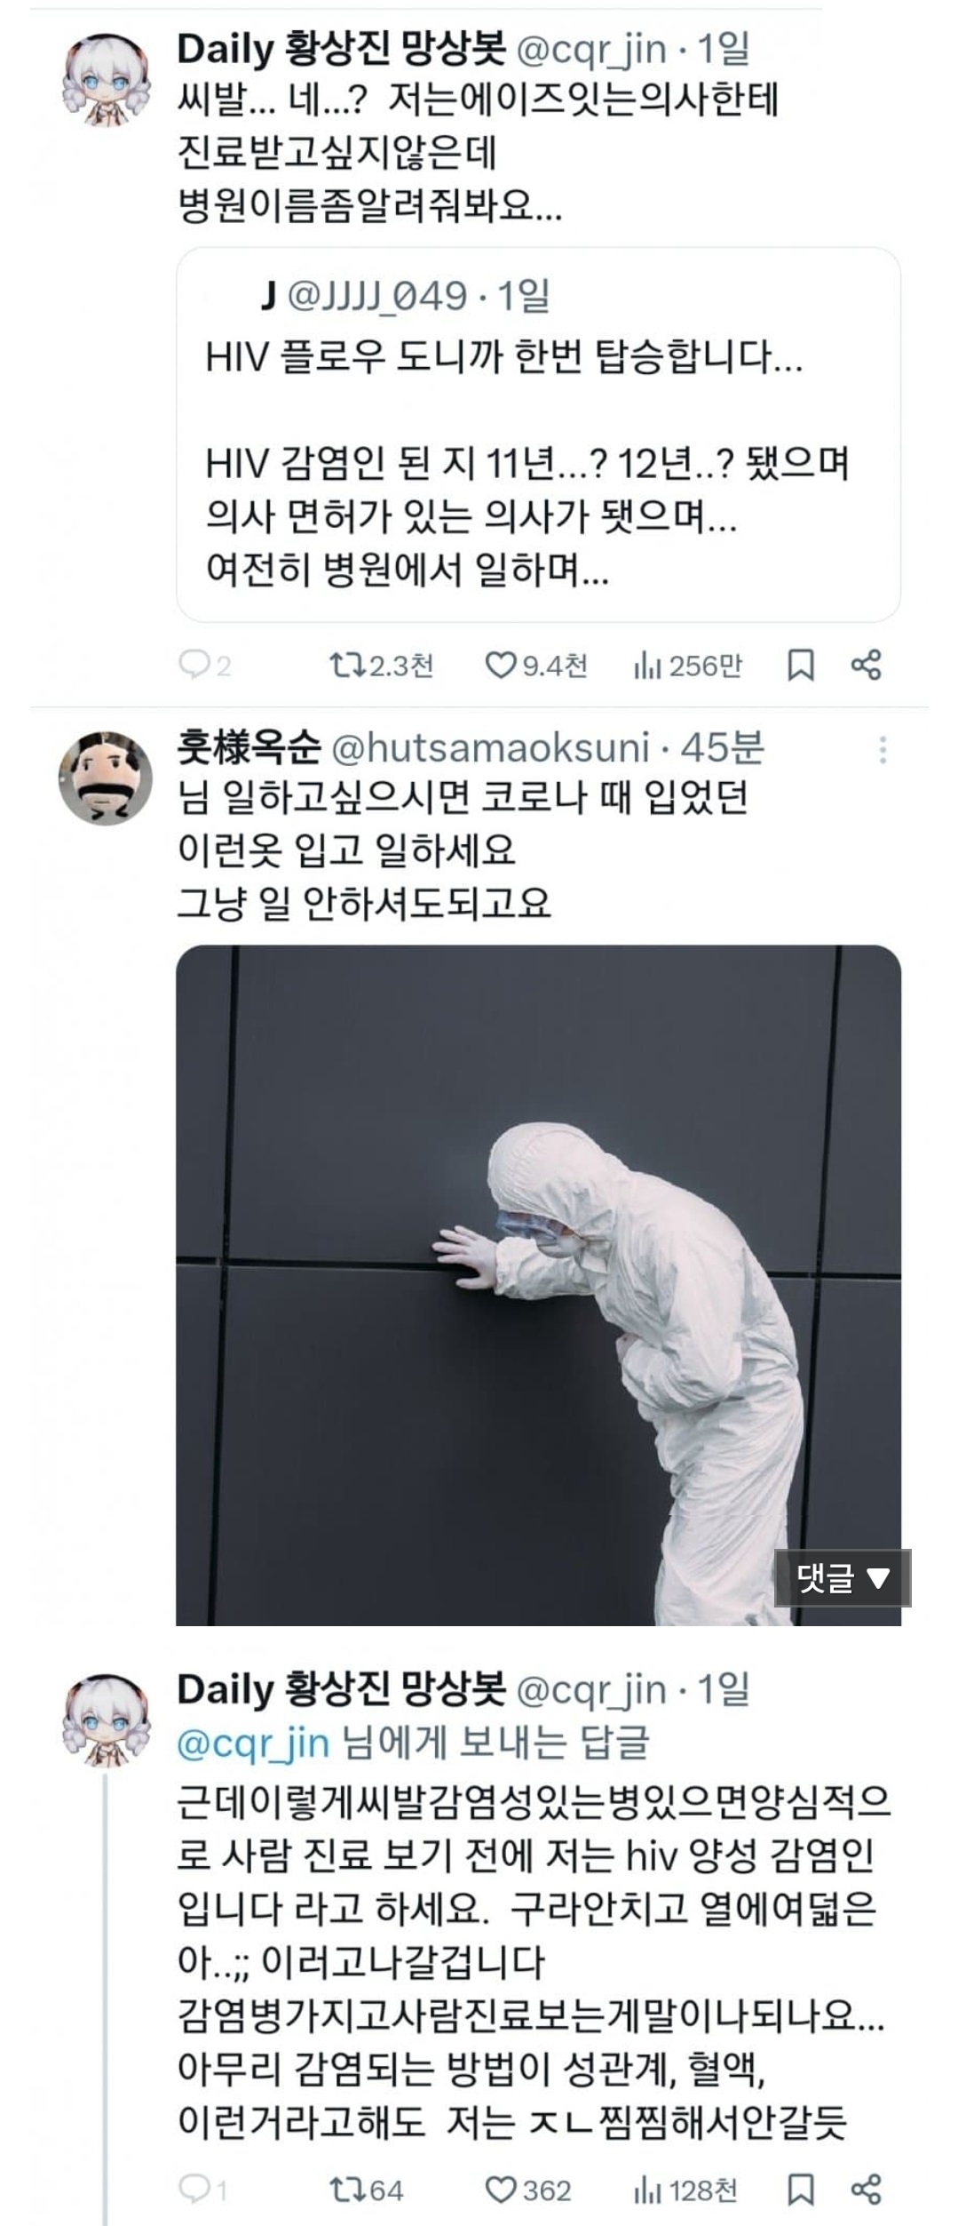Screen dimensions: 958x2226
Task: Open the quoted tweet by @JJJJ_049
Action: [538, 435]
